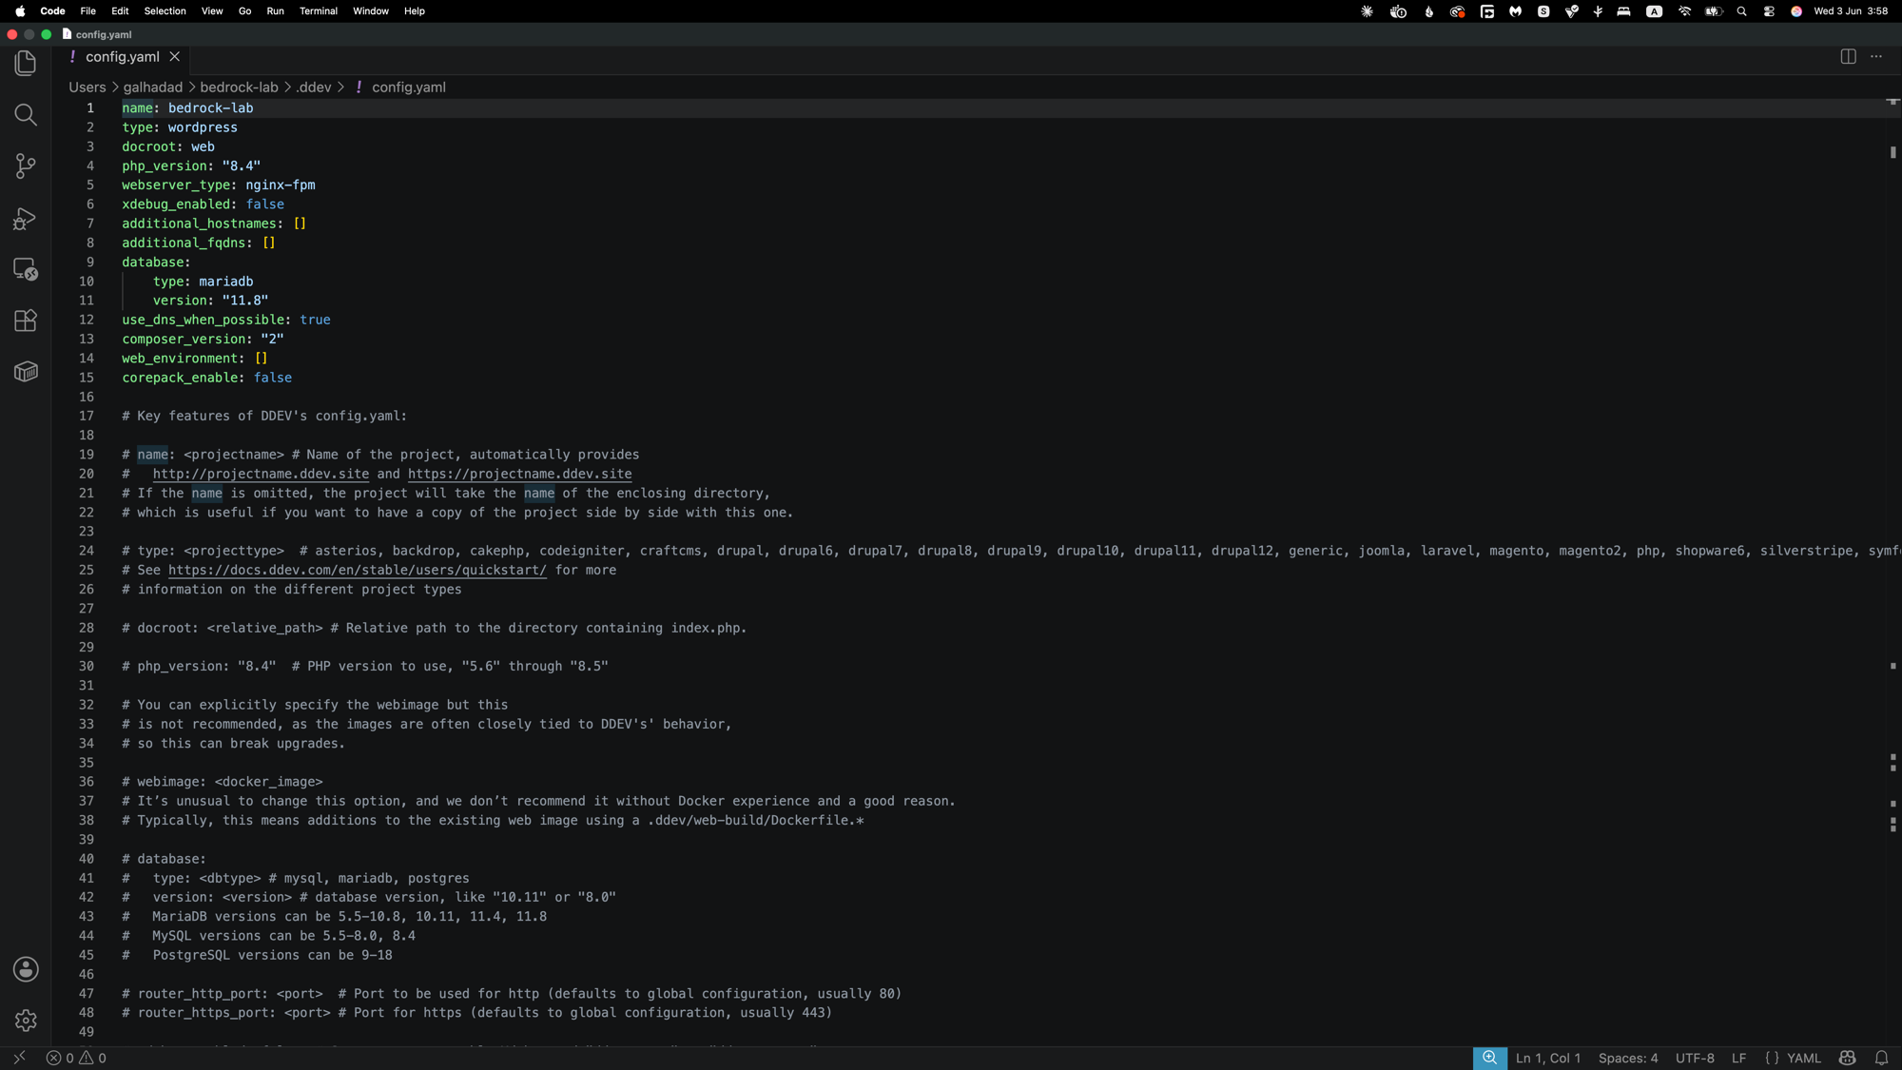This screenshot has height=1070, width=1902.
Task: Open the Siri icon in menu bar
Action: click(1796, 11)
